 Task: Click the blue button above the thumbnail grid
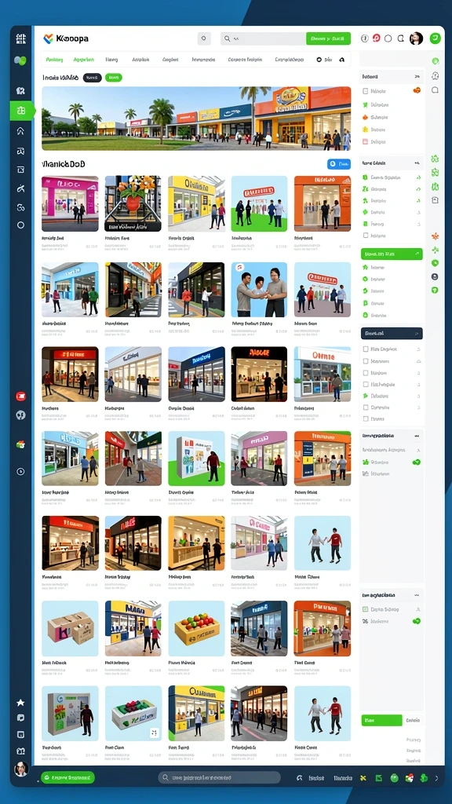[x=339, y=164]
